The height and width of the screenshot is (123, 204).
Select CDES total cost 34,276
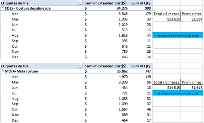point(122,8)
